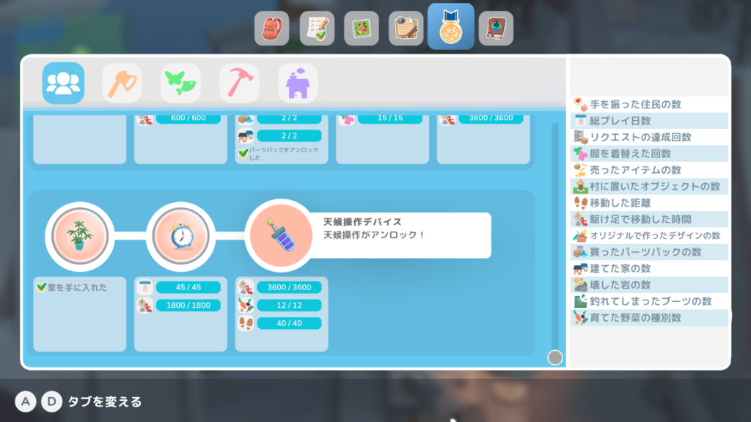This screenshot has height=422, width=751.
Task: Select 駆け足で移動した時間 legend row
Action: click(650, 219)
